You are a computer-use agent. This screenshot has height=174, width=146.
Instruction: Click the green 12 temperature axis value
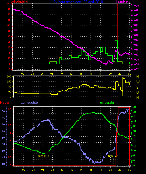point(135,145)
